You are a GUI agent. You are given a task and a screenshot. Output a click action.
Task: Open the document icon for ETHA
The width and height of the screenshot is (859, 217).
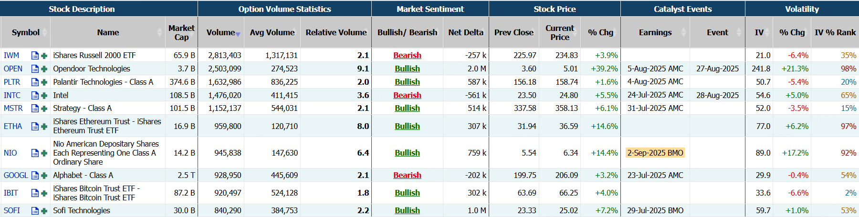(x=35, y=127)
